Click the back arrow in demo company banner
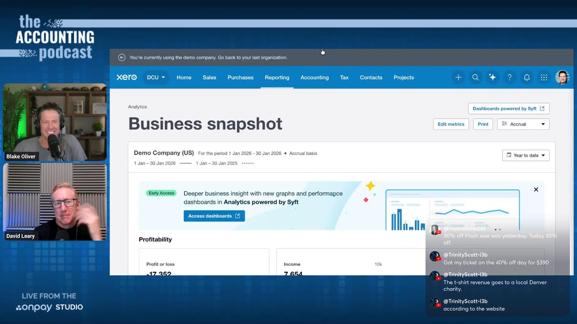The width and height of the screenshot is (577, 324). point(122,58)
